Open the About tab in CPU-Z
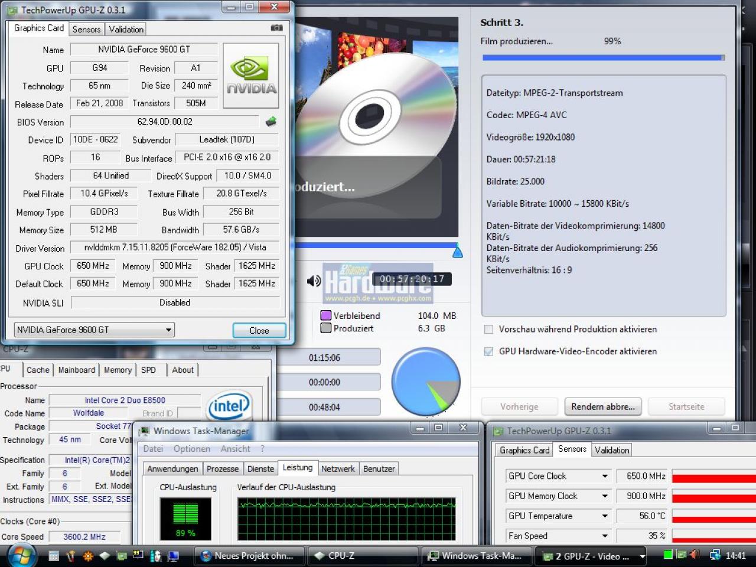Viewport: 756px width, 567px height. pyautogui.click(x=183, y=370)
